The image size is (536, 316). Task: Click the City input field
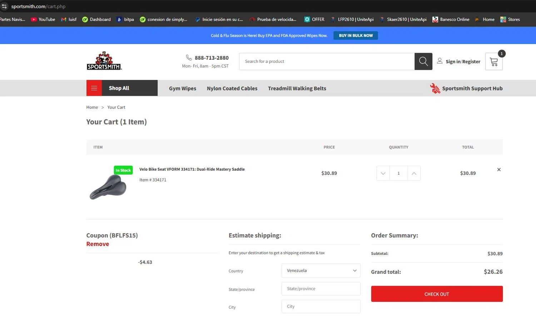tap(321, 306)
